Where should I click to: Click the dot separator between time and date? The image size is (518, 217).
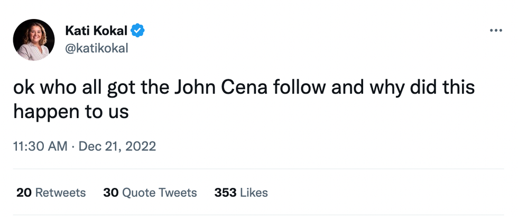tap(73, 146)
